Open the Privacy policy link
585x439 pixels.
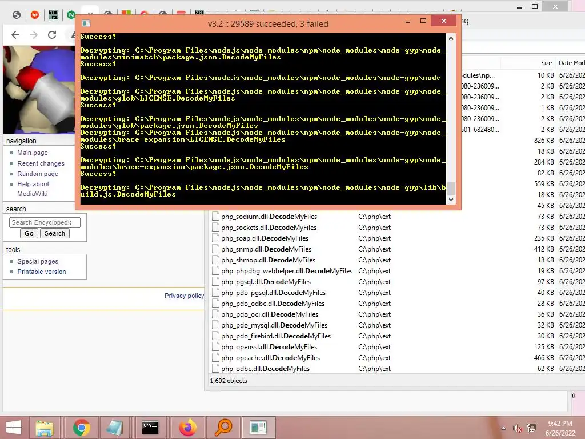[x=185, y=296]
